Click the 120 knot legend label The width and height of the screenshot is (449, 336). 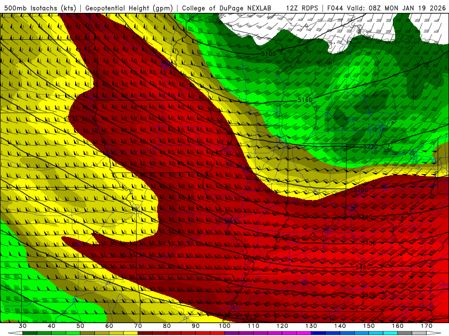click(282, 326)
